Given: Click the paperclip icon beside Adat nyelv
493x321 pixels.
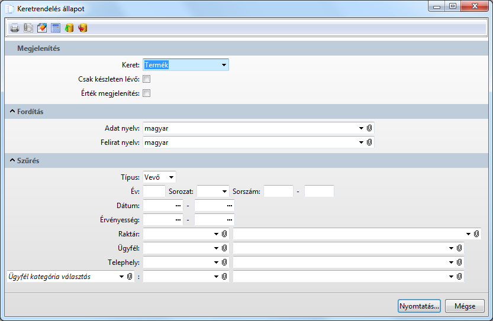Looking at the screenshot, I should click(x=369, y=128).
